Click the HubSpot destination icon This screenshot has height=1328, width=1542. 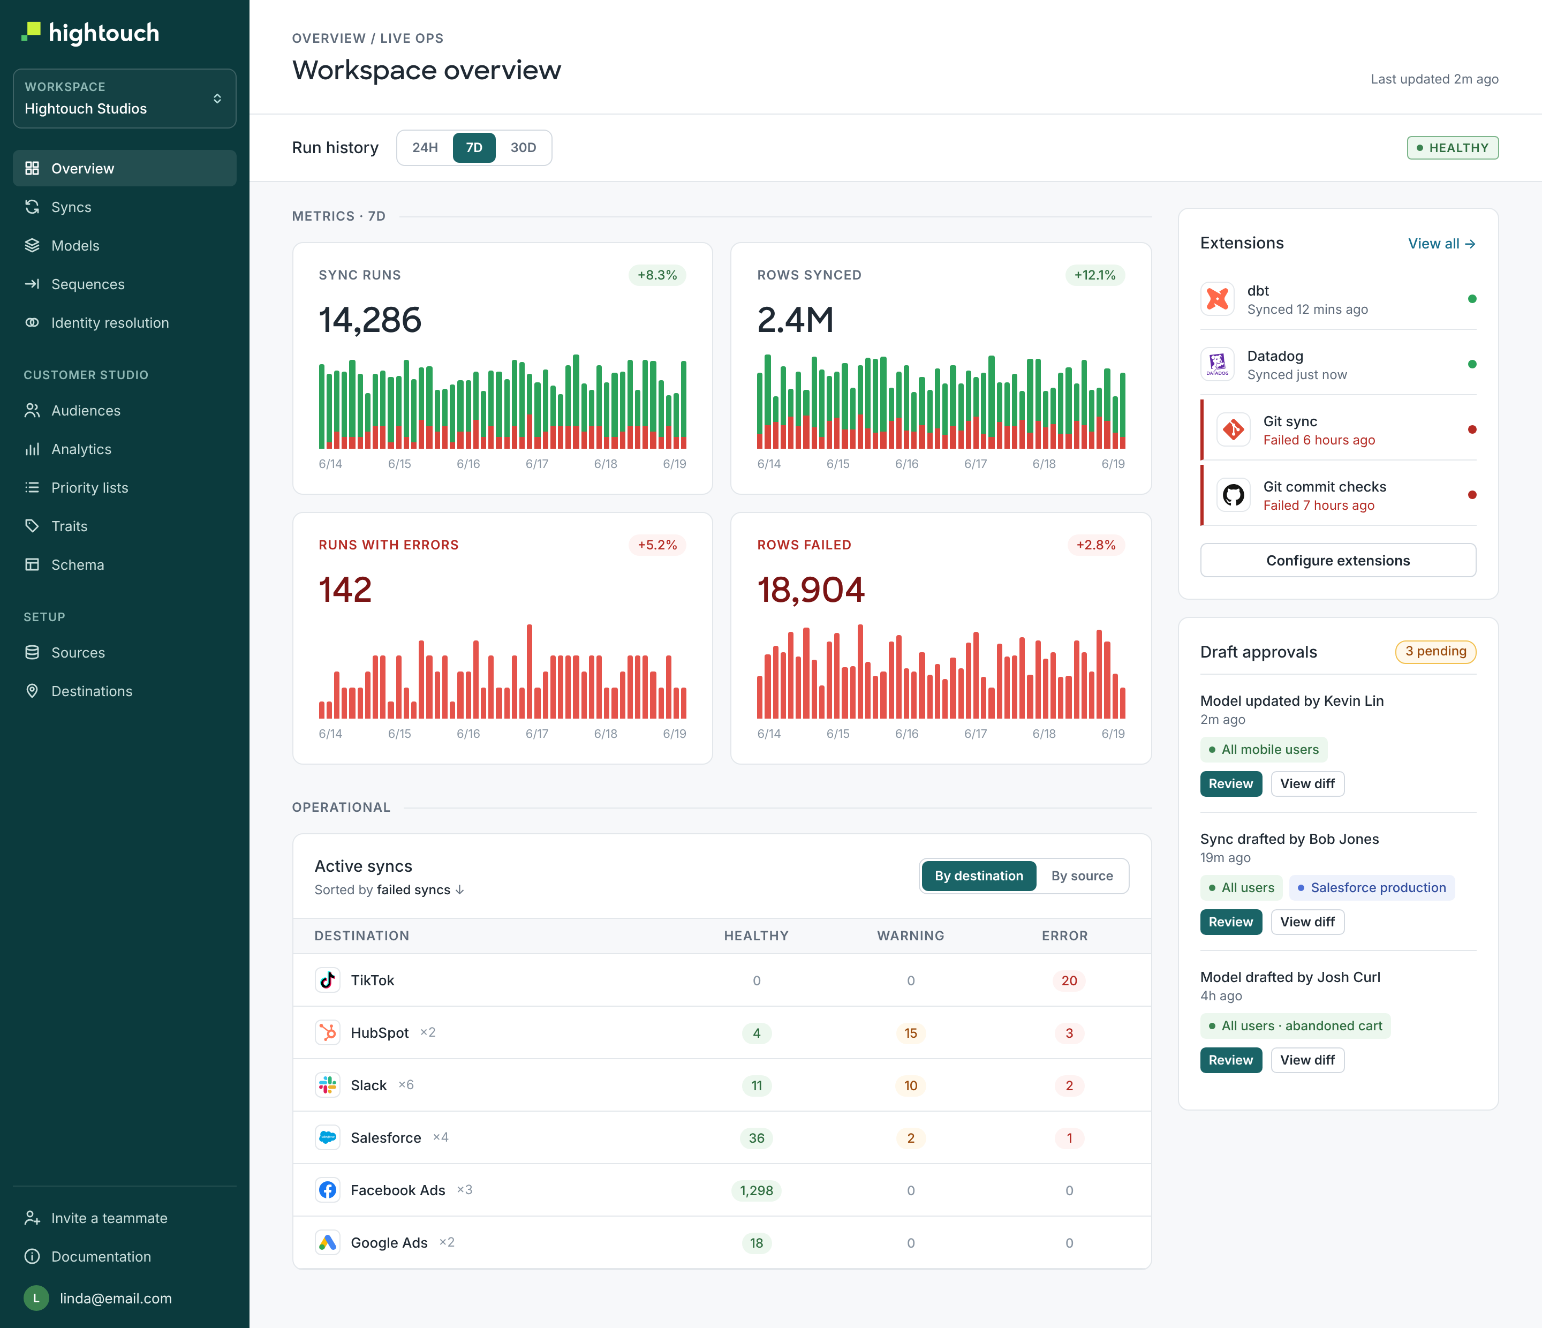tap(328, 1032)
